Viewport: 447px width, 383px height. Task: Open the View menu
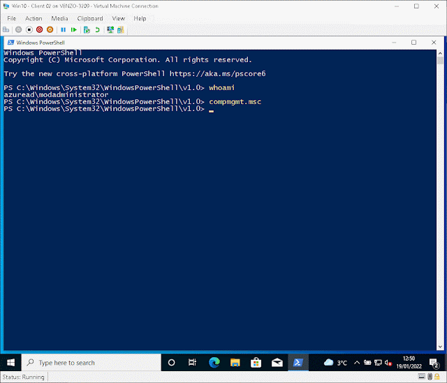coord(119,19)
